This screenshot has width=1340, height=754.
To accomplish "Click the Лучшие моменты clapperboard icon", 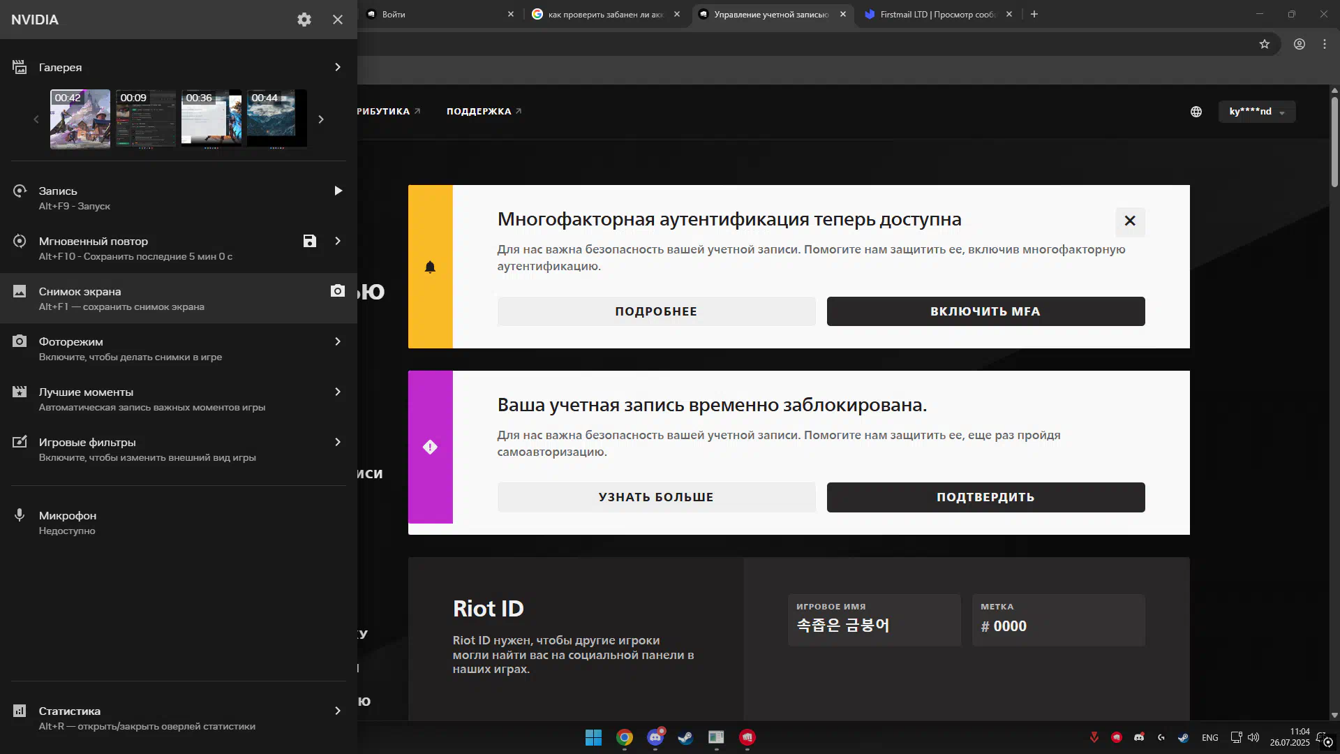I will point(20,392).
